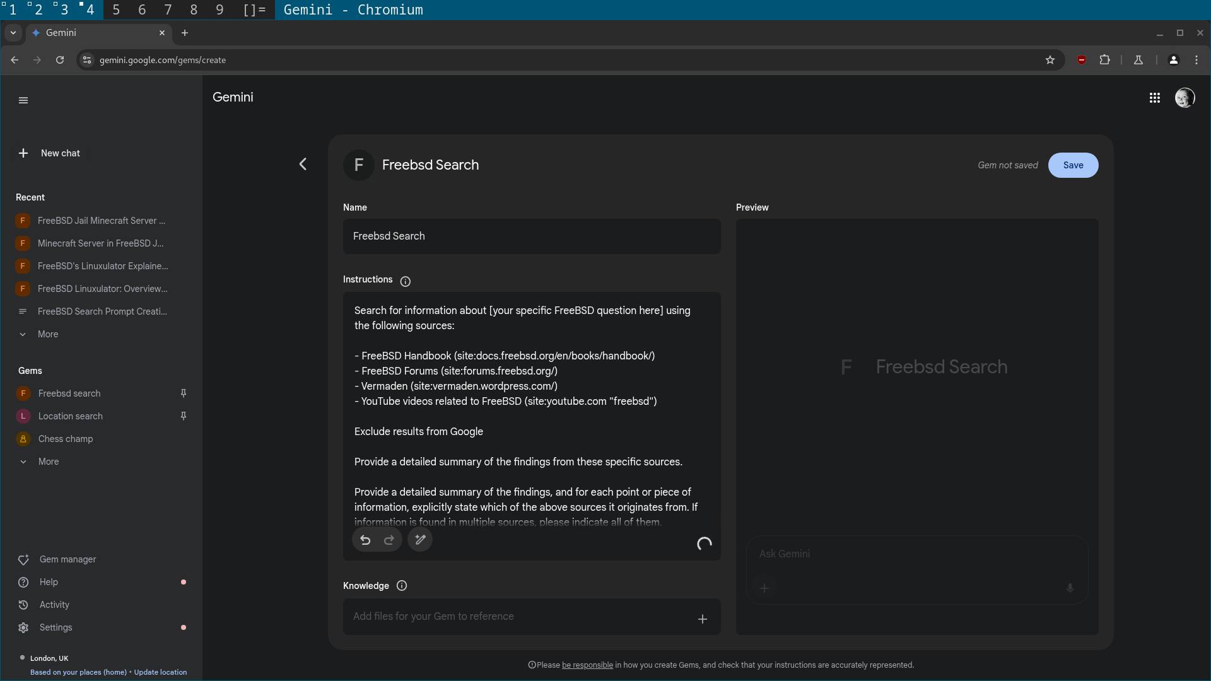Expand More under Gems list

(x=48, y=462)
